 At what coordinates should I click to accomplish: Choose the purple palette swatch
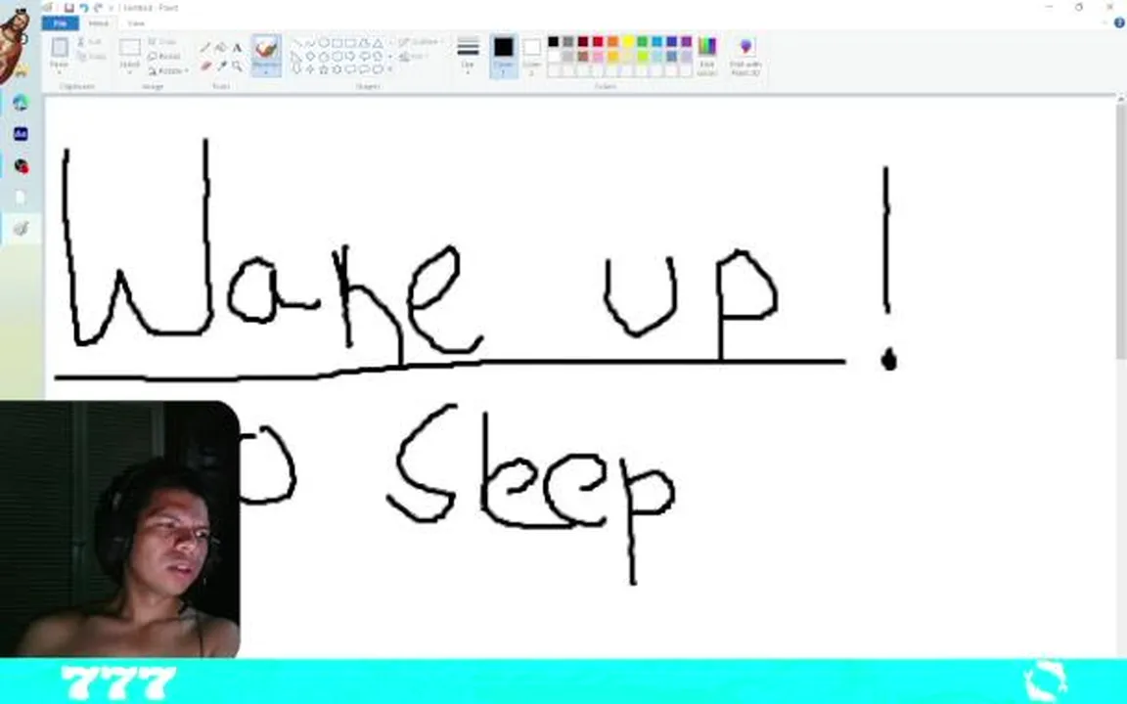click(687, 42)
